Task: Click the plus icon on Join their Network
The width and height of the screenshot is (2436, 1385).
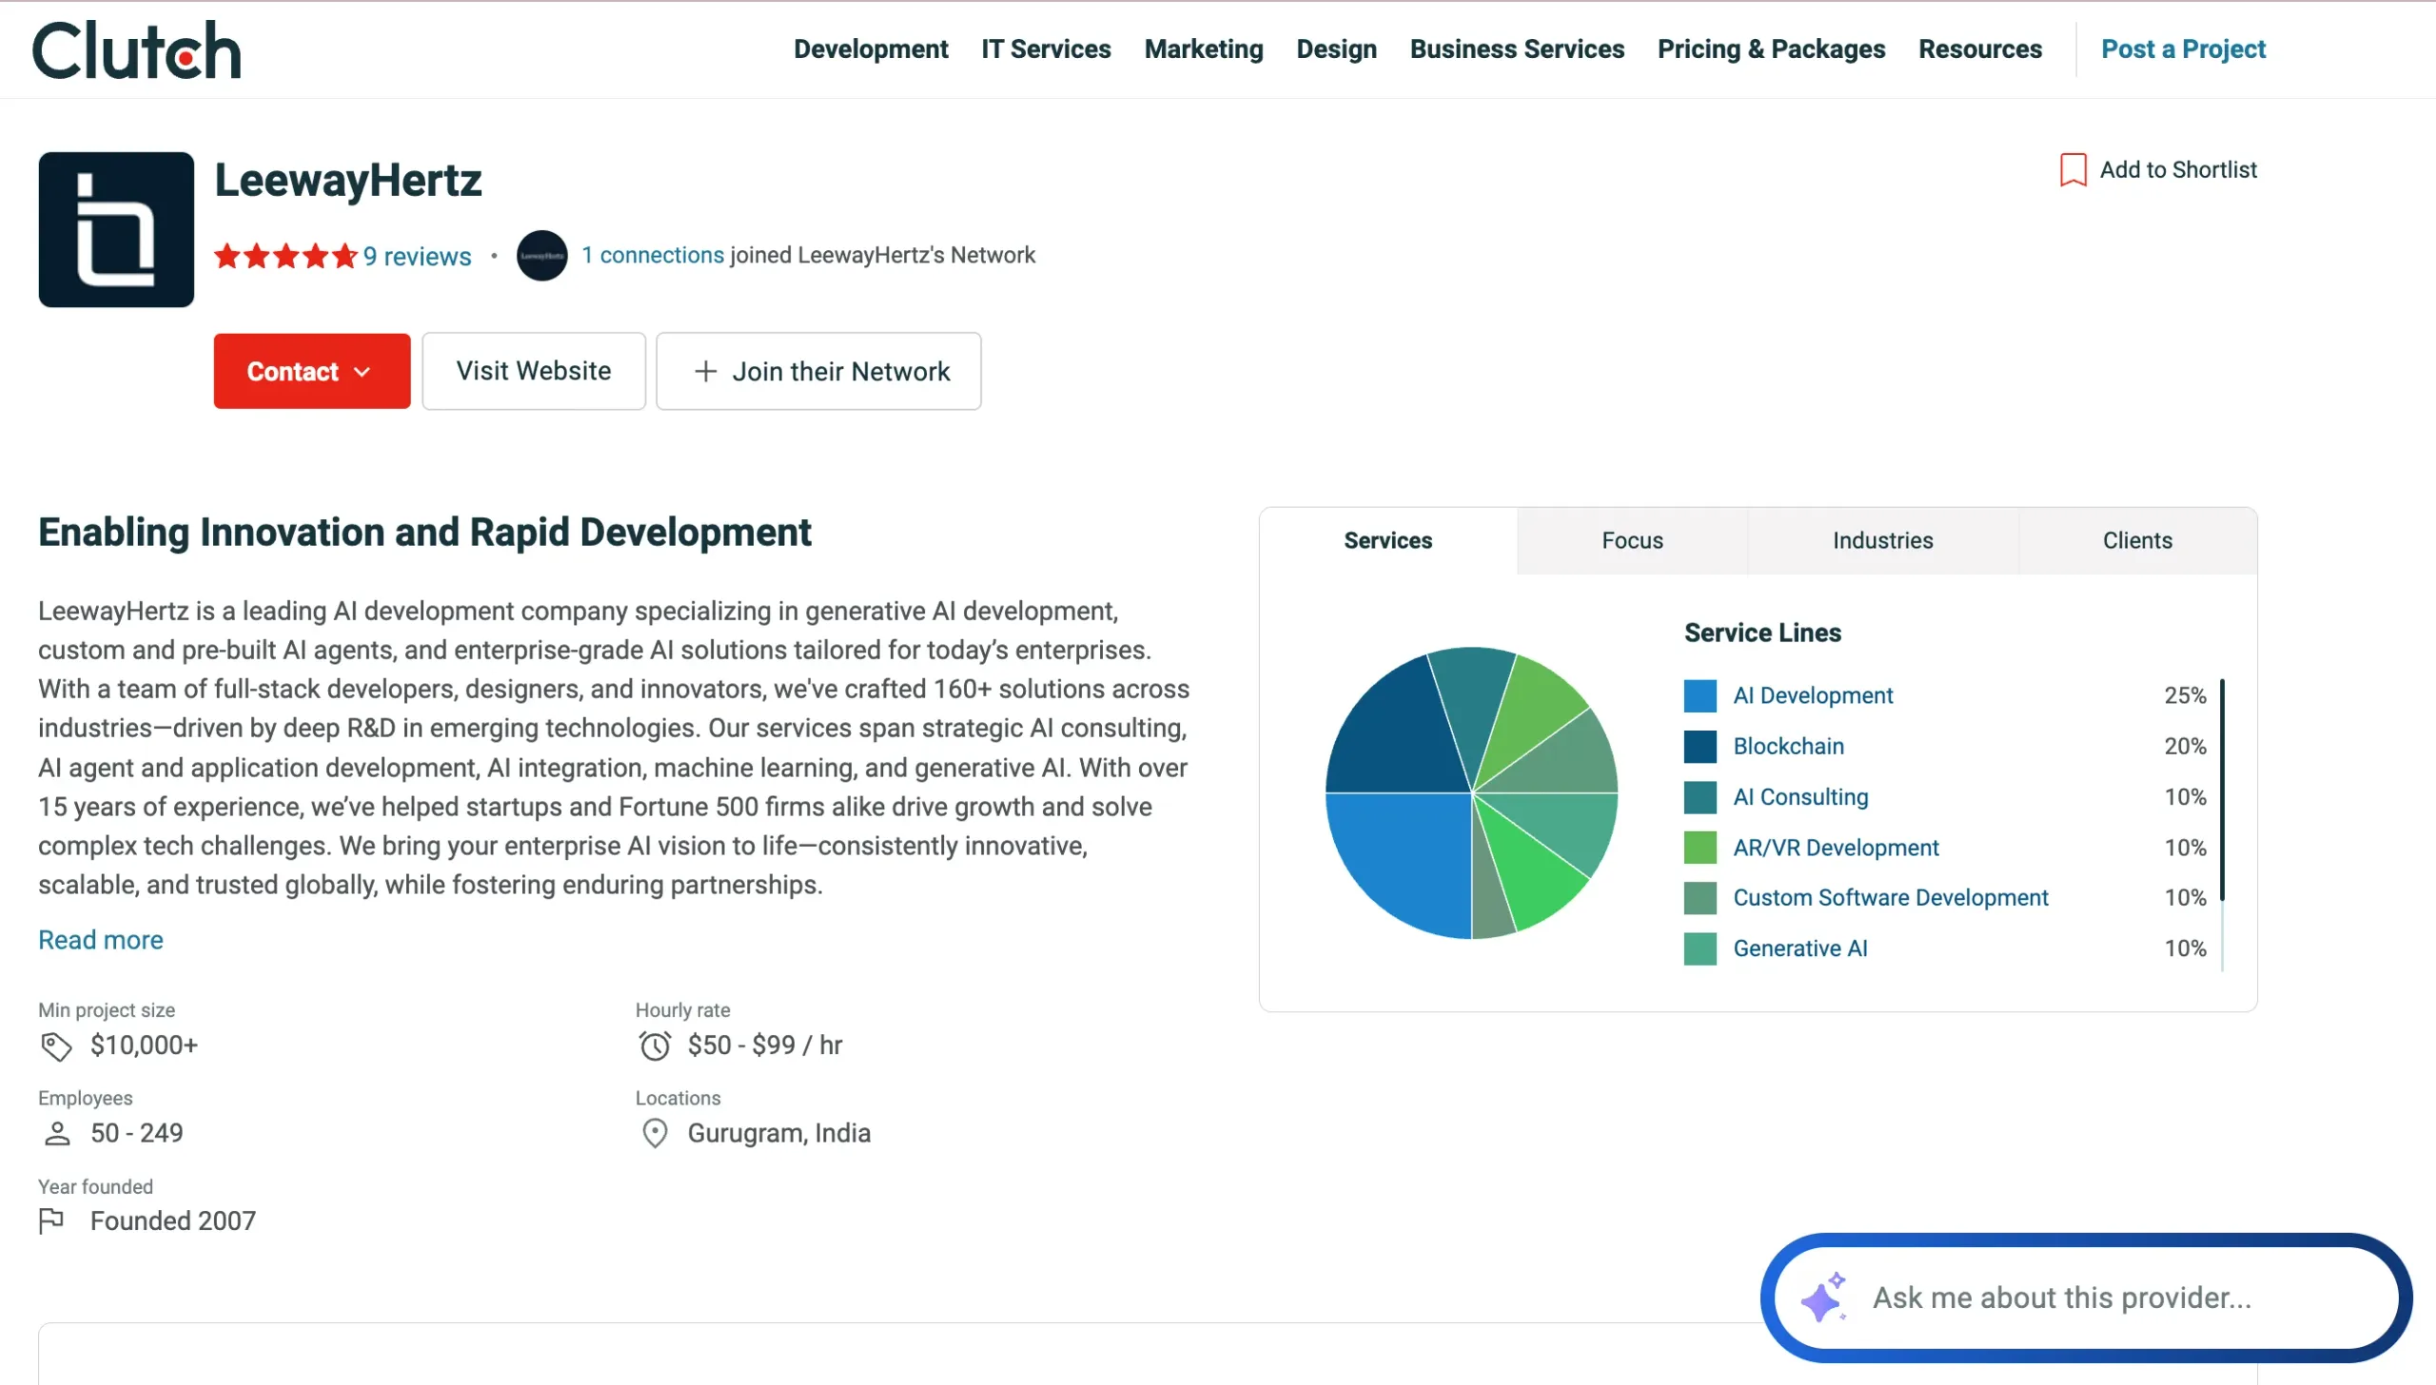Action: (x=705, y=371)
